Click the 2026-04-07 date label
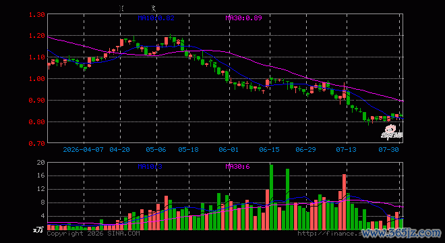The image size is (445, 243). pyautogui.click(x=83, y=149)
